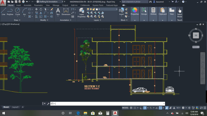Click the Hatch tool in Draw panel
Image resolution: width=207 pixels, height=116 pixels.
[30, 16]
